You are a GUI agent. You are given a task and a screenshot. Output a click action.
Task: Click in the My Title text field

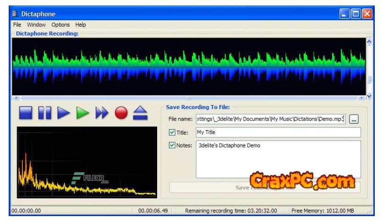coord(278,133)
